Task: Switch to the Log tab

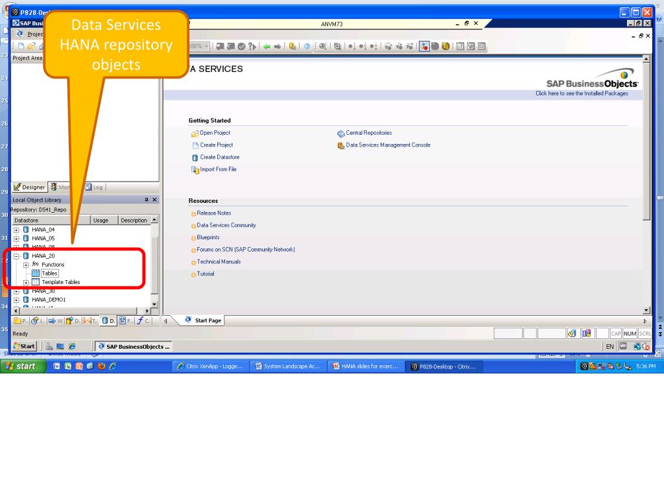Action: pyautogui.click(x=95, y=187)
